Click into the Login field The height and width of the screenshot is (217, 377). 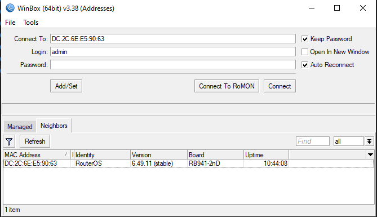pyautogui.click(x=173, y=52)
